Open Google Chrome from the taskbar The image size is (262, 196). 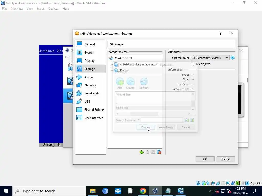(143, 191)
